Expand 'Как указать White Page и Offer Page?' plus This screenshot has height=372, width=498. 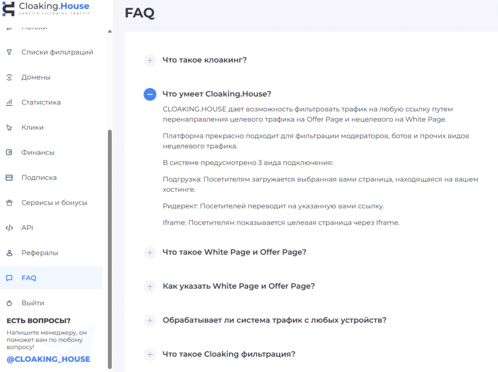tap(150, 286)
